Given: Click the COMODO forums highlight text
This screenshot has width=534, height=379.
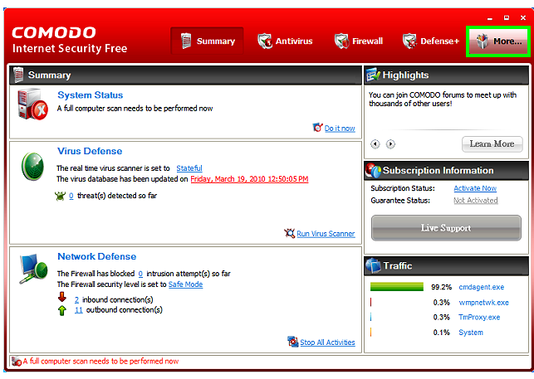Looking at the screenshot, I should (443, 100).
